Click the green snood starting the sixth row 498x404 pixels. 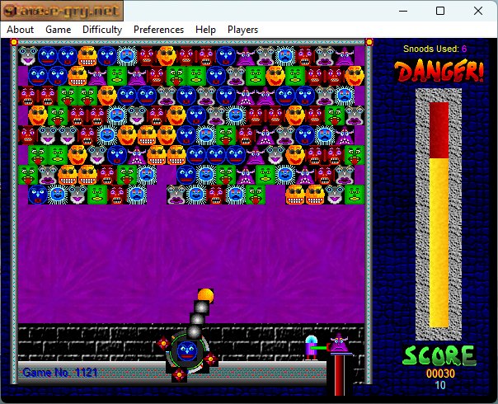[x=38, y=155]
